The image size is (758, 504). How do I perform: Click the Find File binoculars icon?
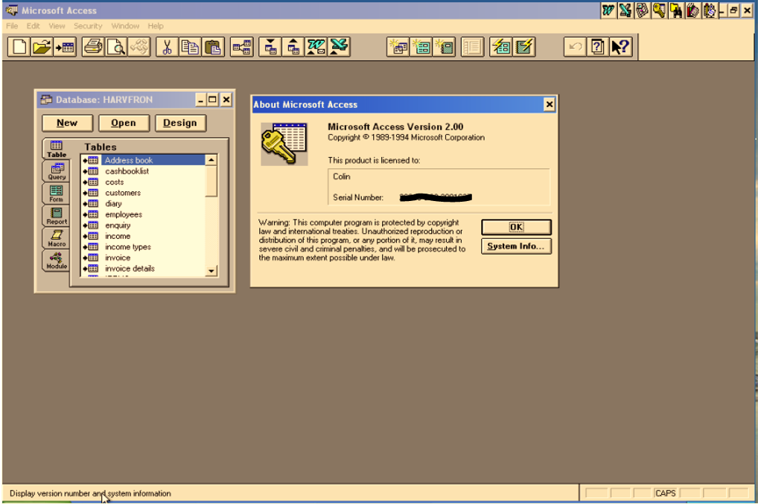coord(676,10)
